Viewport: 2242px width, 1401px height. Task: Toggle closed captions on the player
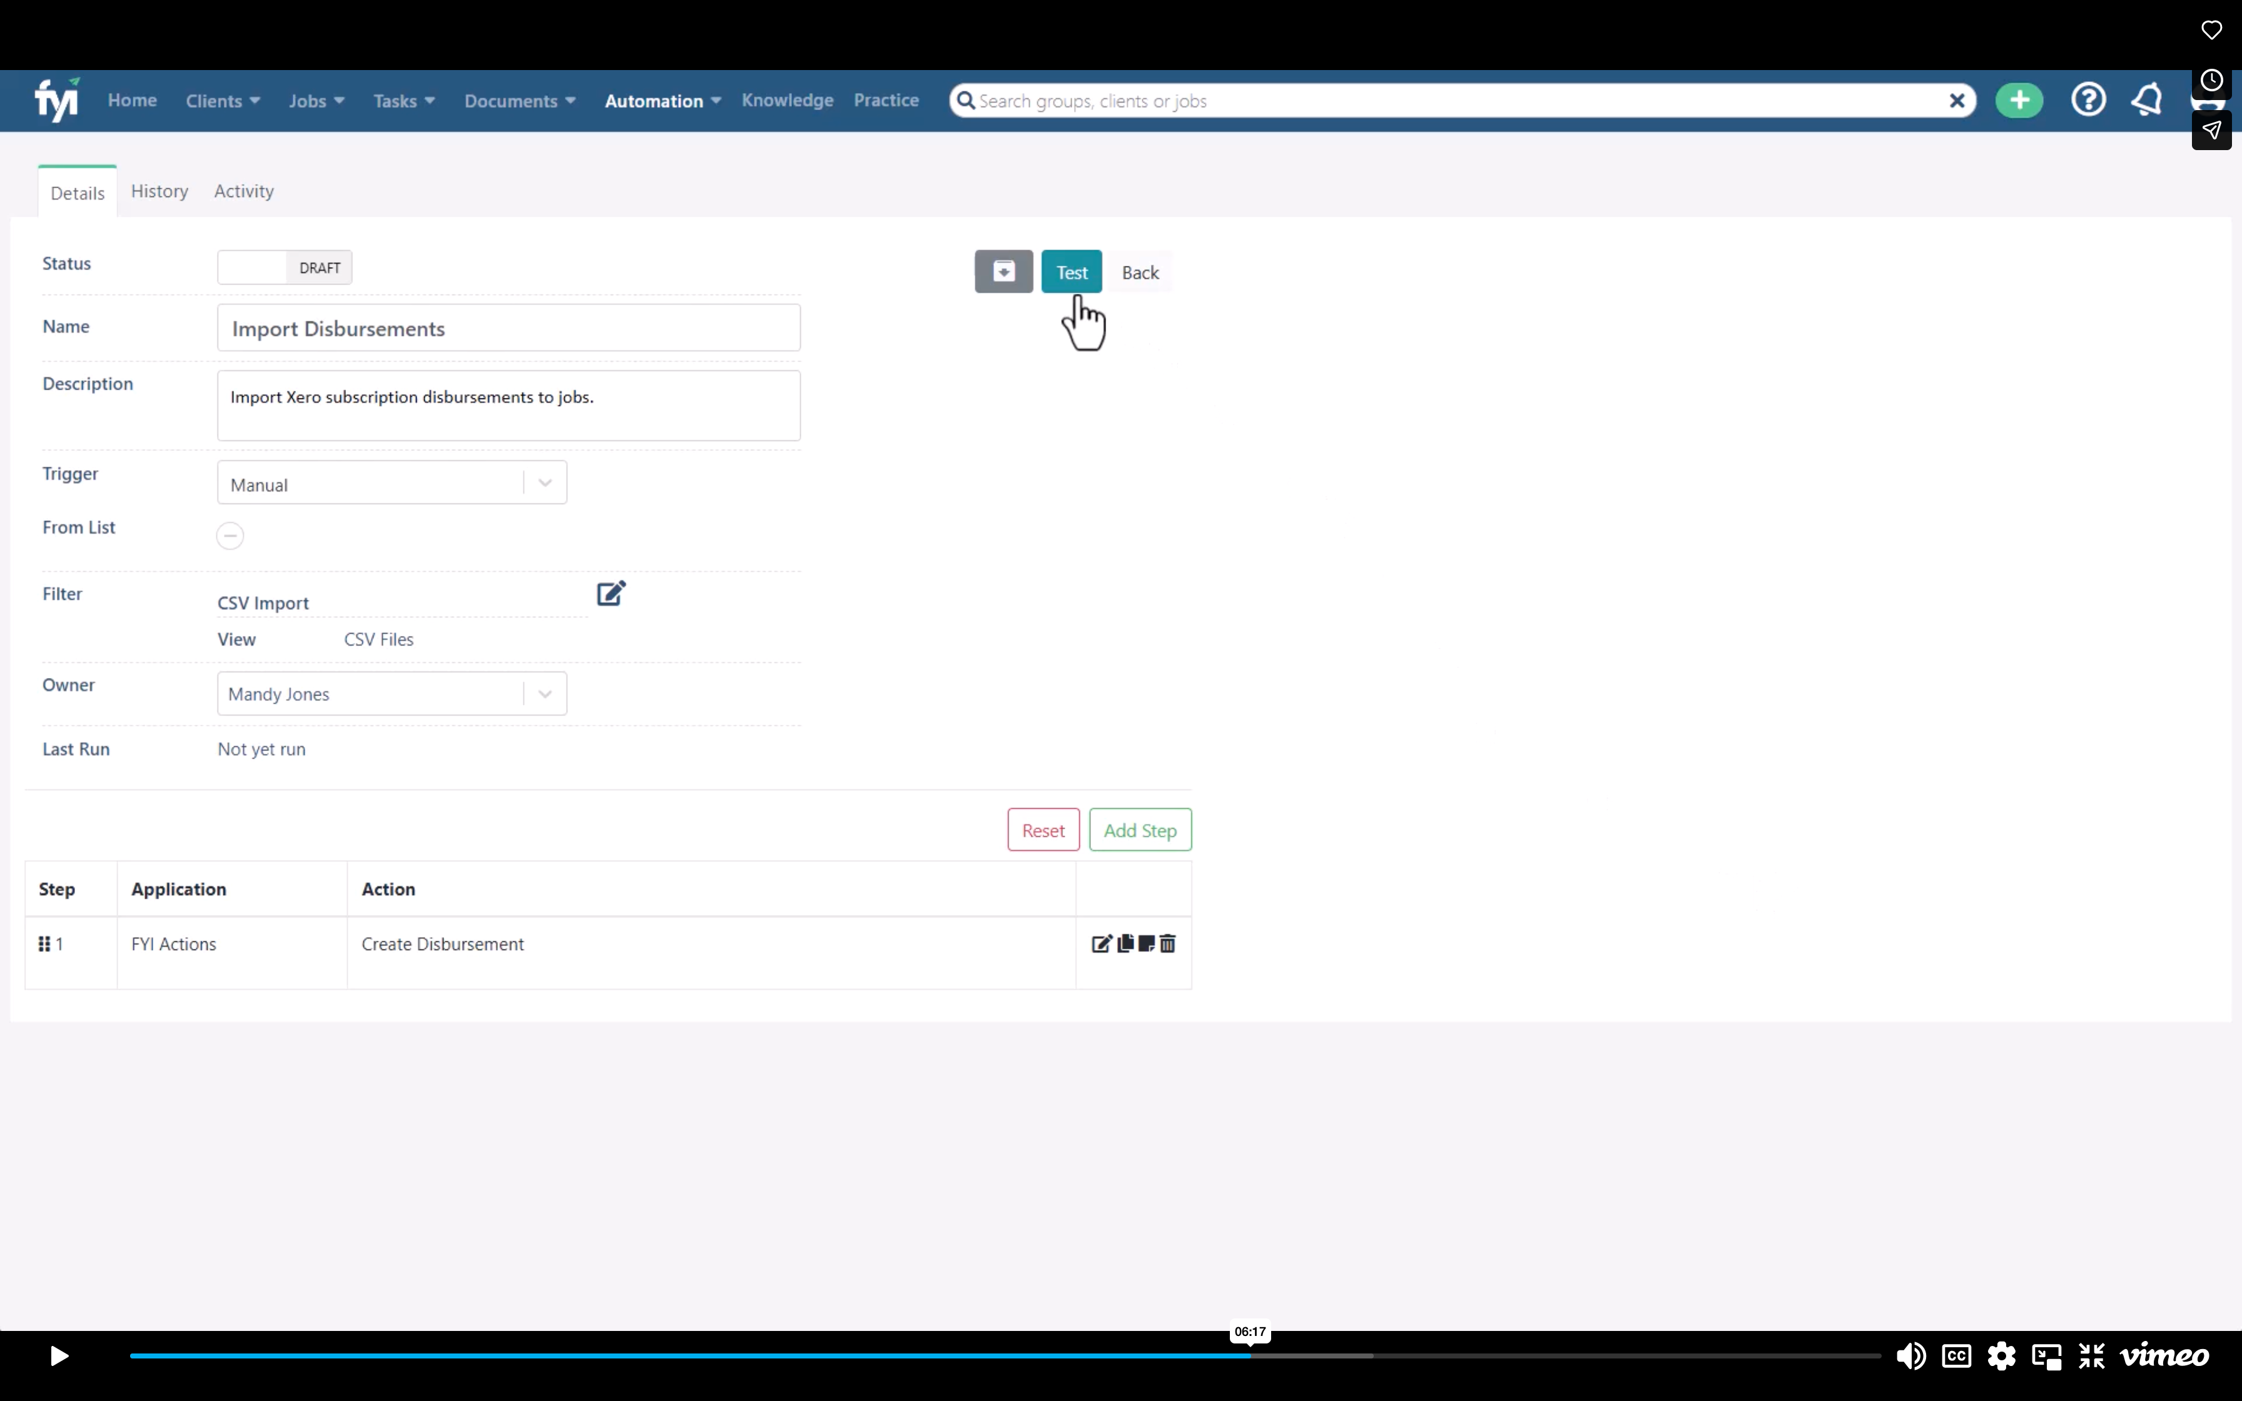1955,1357
